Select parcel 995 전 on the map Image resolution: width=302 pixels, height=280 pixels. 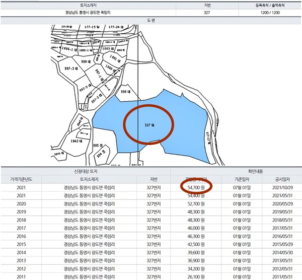point(98,146)
